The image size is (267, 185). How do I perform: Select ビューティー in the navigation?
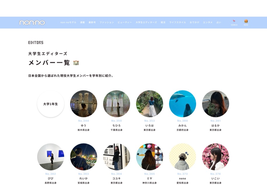(x=125, y=22)
